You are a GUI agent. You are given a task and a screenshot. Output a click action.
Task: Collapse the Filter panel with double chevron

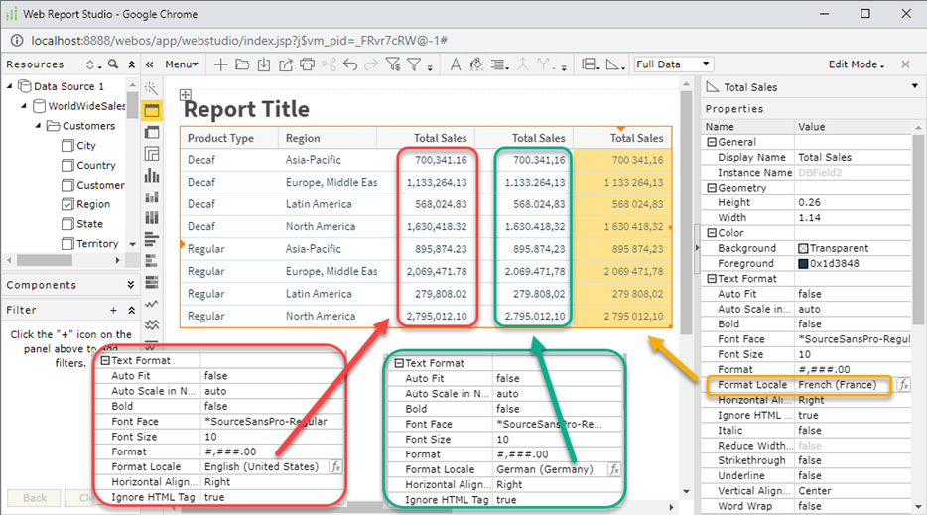[x=131, y=310]
